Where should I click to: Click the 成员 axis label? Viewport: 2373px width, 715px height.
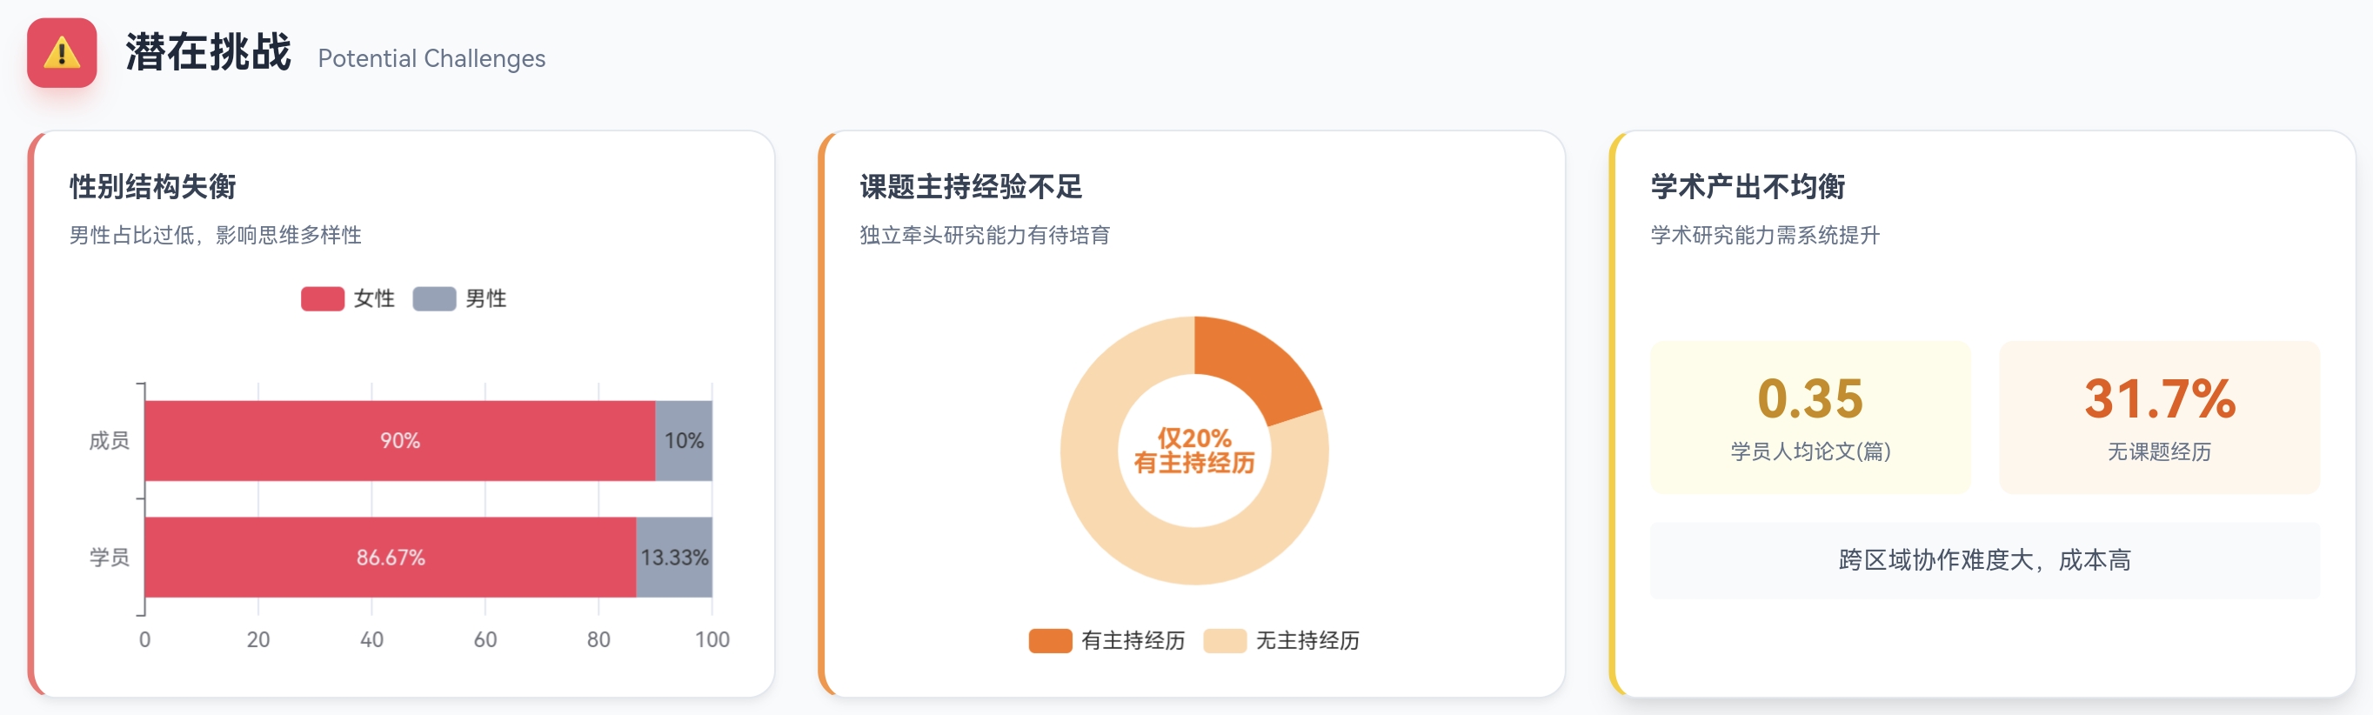pos(109,440)
